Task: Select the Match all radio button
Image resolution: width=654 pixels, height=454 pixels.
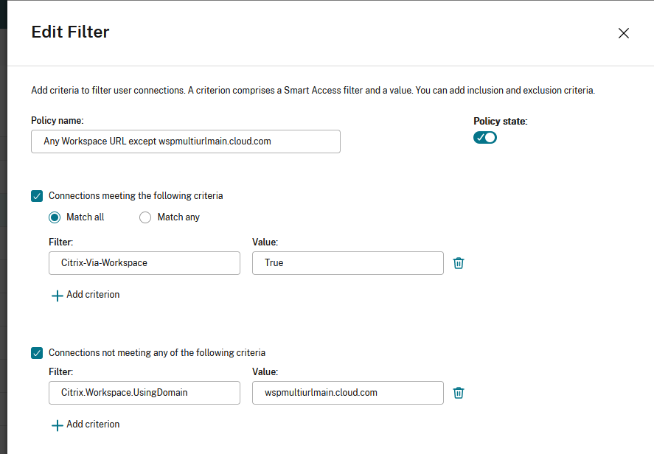Action: coord(55,217)
